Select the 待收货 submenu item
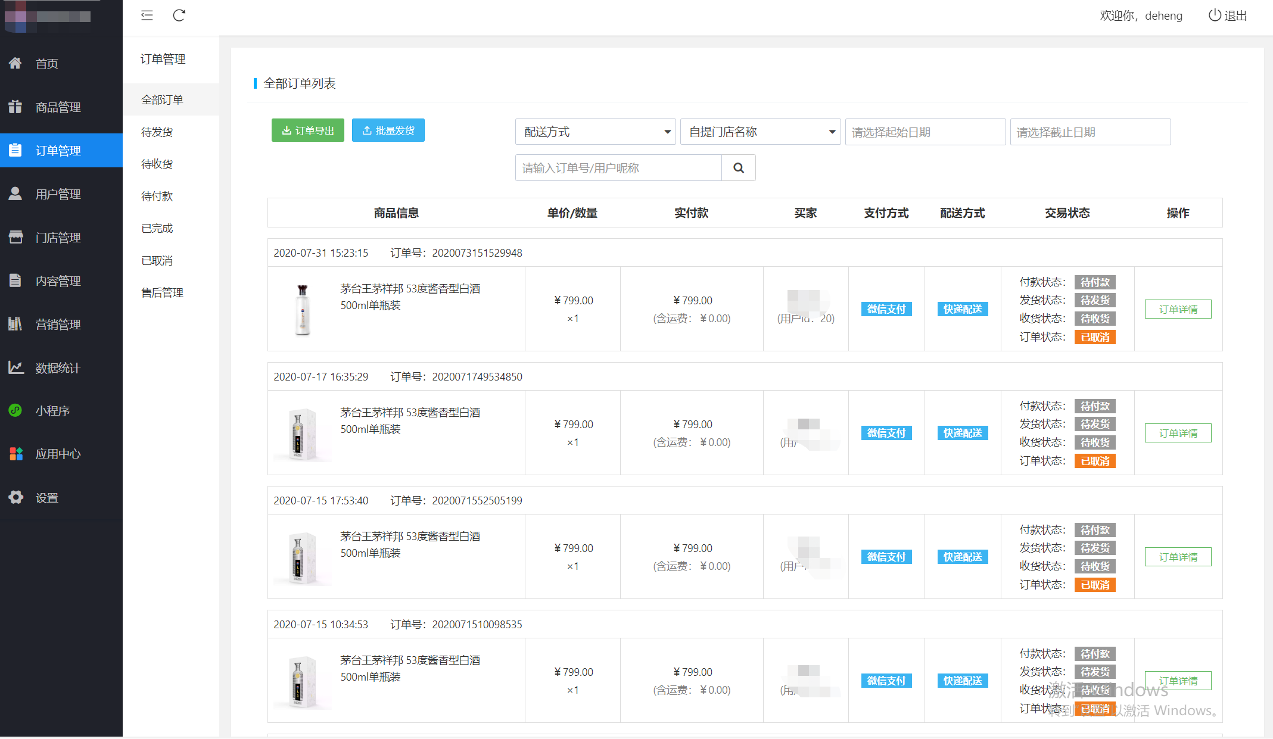This screenshot has height=739, width=1273. (171, 164)
